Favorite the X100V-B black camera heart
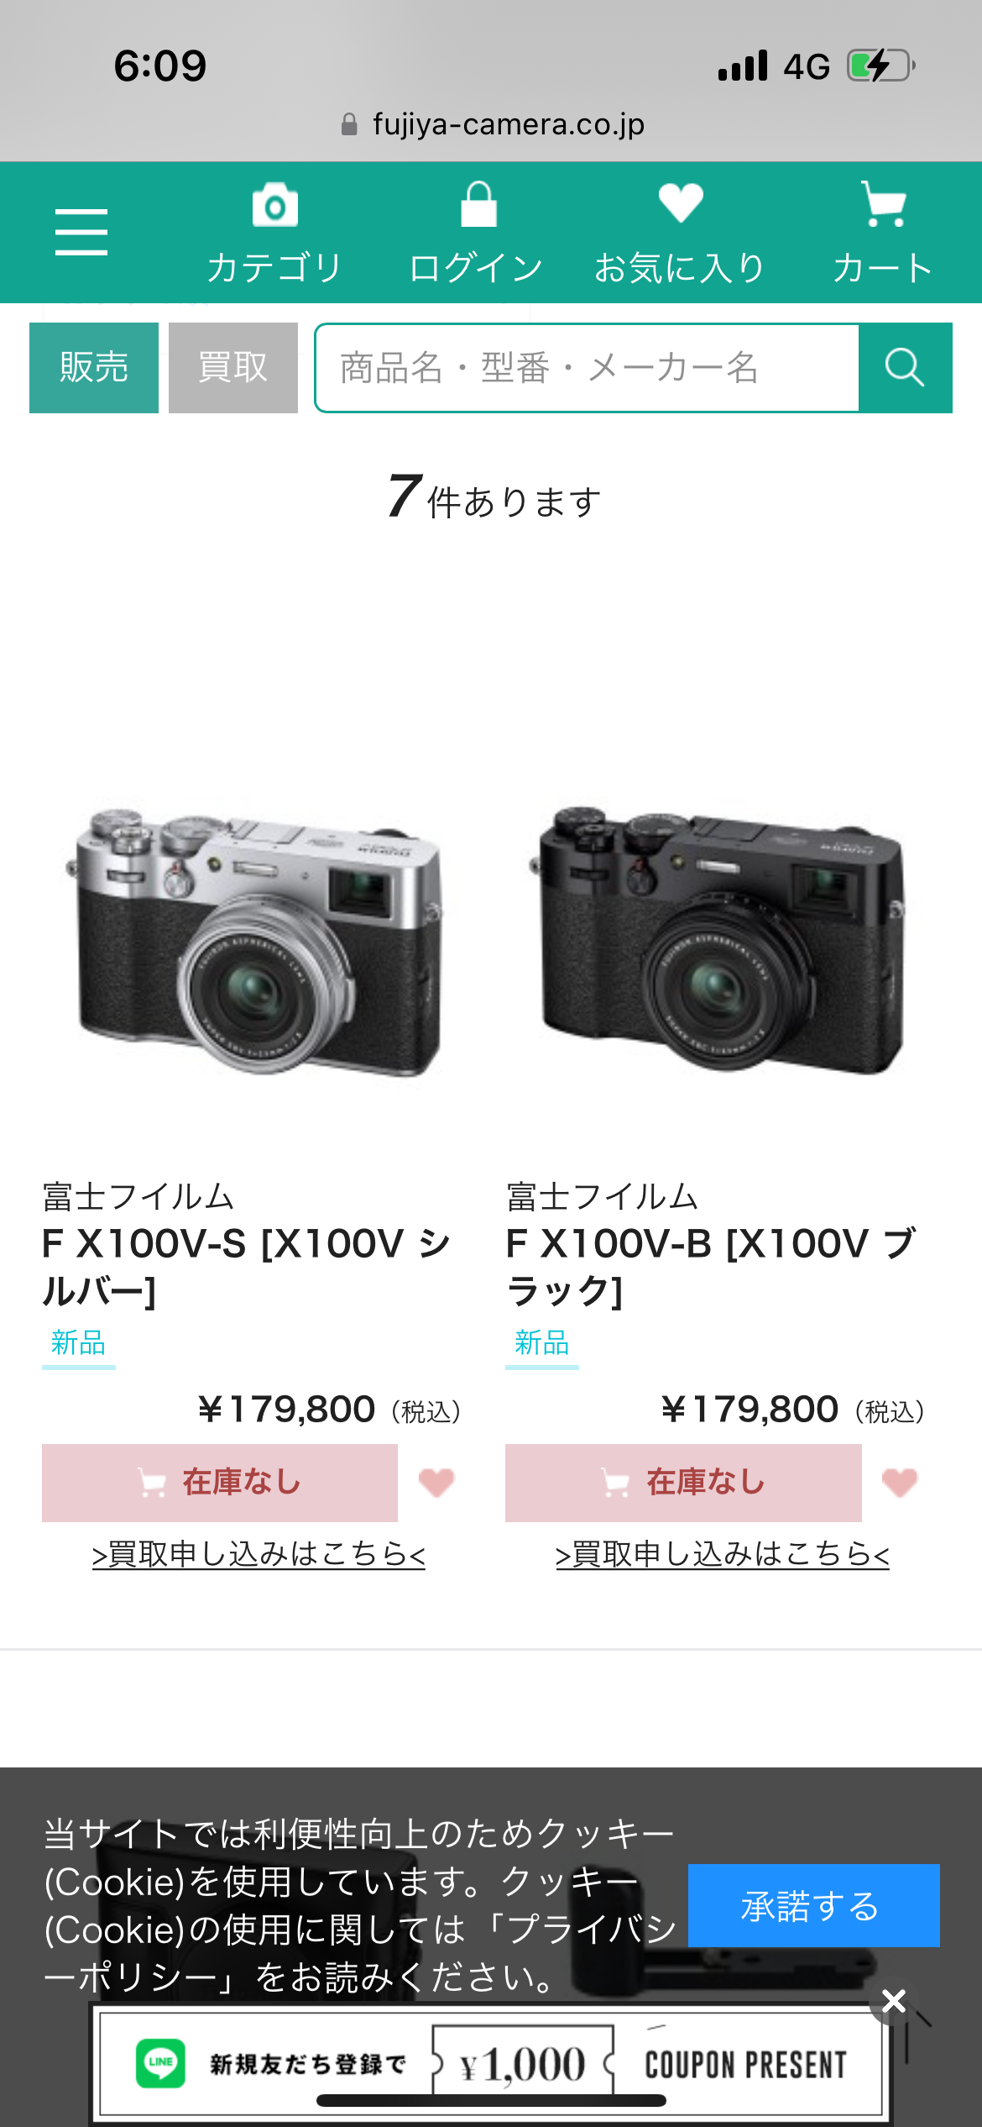982x2127 pixels. [900, 1483]
